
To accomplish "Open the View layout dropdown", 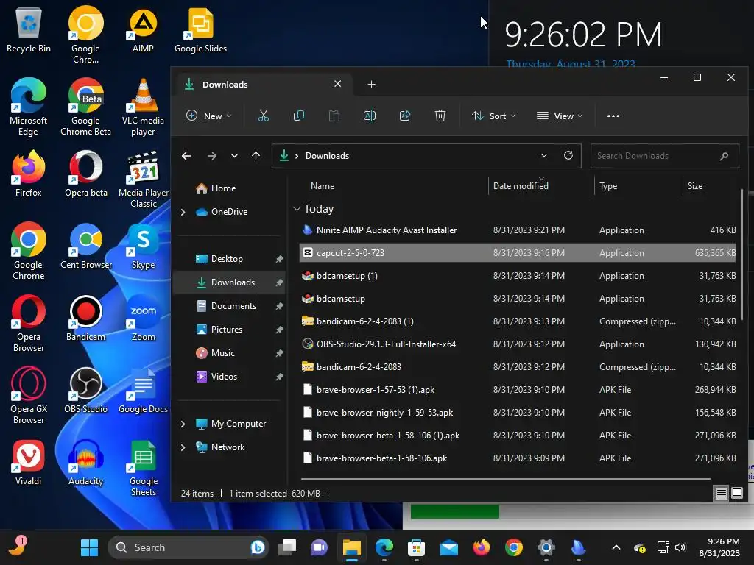I will (560, 116).
